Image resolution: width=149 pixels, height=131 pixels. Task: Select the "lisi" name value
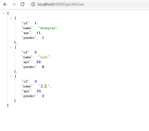44,57
